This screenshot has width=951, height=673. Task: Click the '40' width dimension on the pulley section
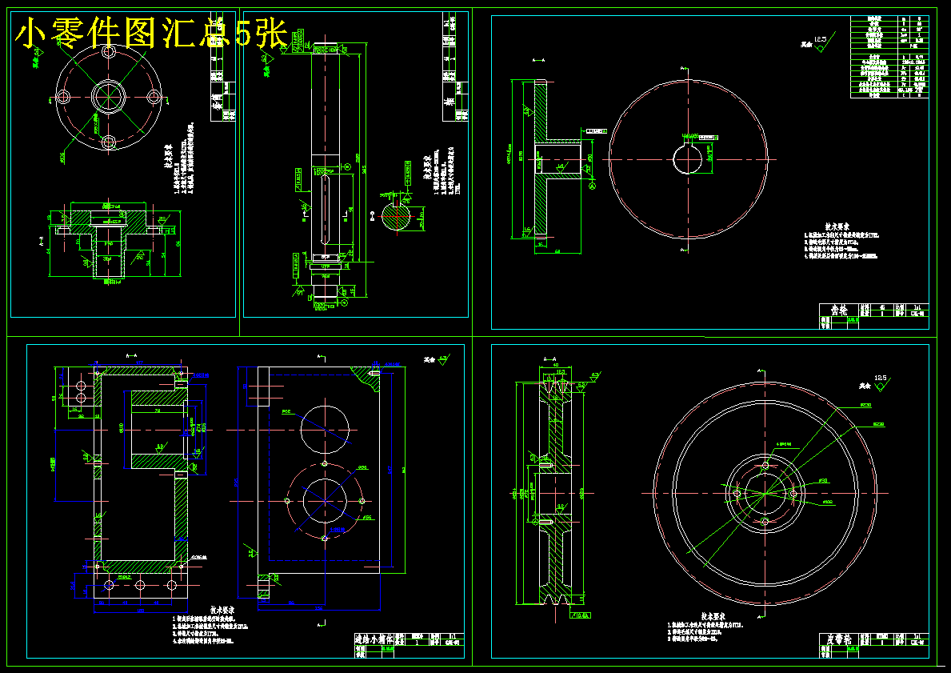pyautogui.click(x=557, y=364)
